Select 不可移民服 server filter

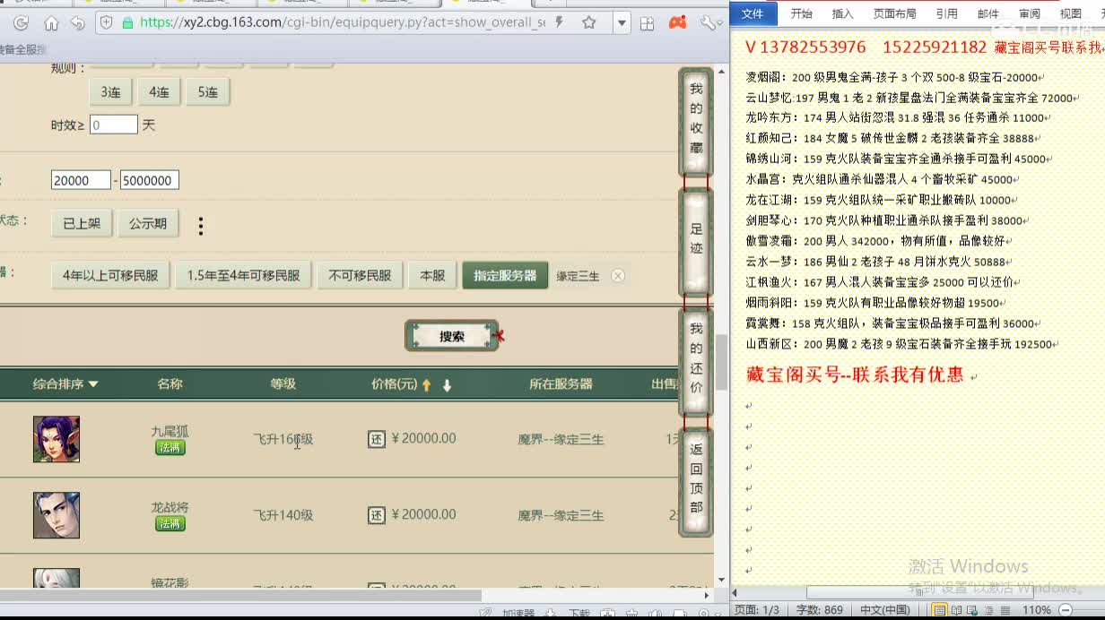click(360, 275)
